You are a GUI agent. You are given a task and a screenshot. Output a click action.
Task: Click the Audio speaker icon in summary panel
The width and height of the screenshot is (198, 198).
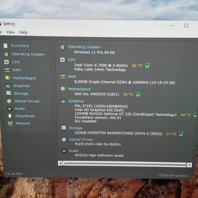64,151
